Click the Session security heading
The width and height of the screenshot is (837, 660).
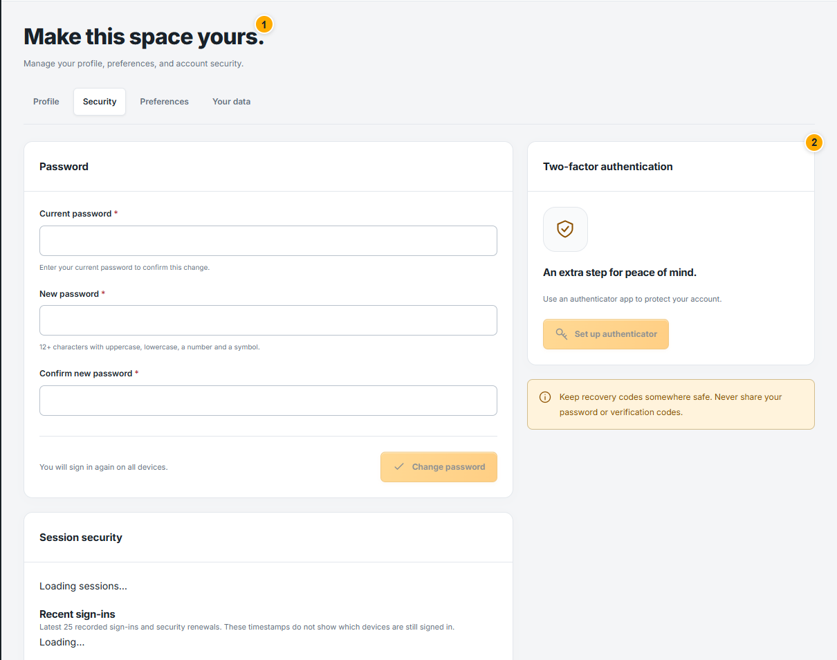81,538
